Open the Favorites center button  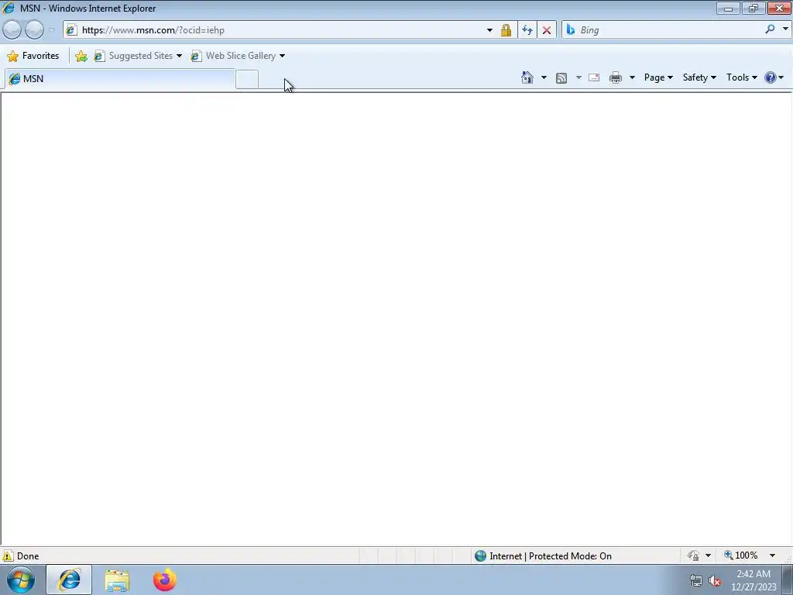pos(33,56)
